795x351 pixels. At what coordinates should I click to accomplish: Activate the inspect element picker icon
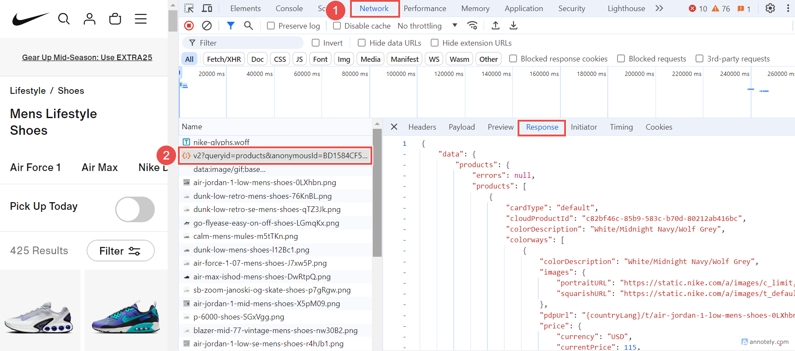pyautogui.click(x=189, y=8)
